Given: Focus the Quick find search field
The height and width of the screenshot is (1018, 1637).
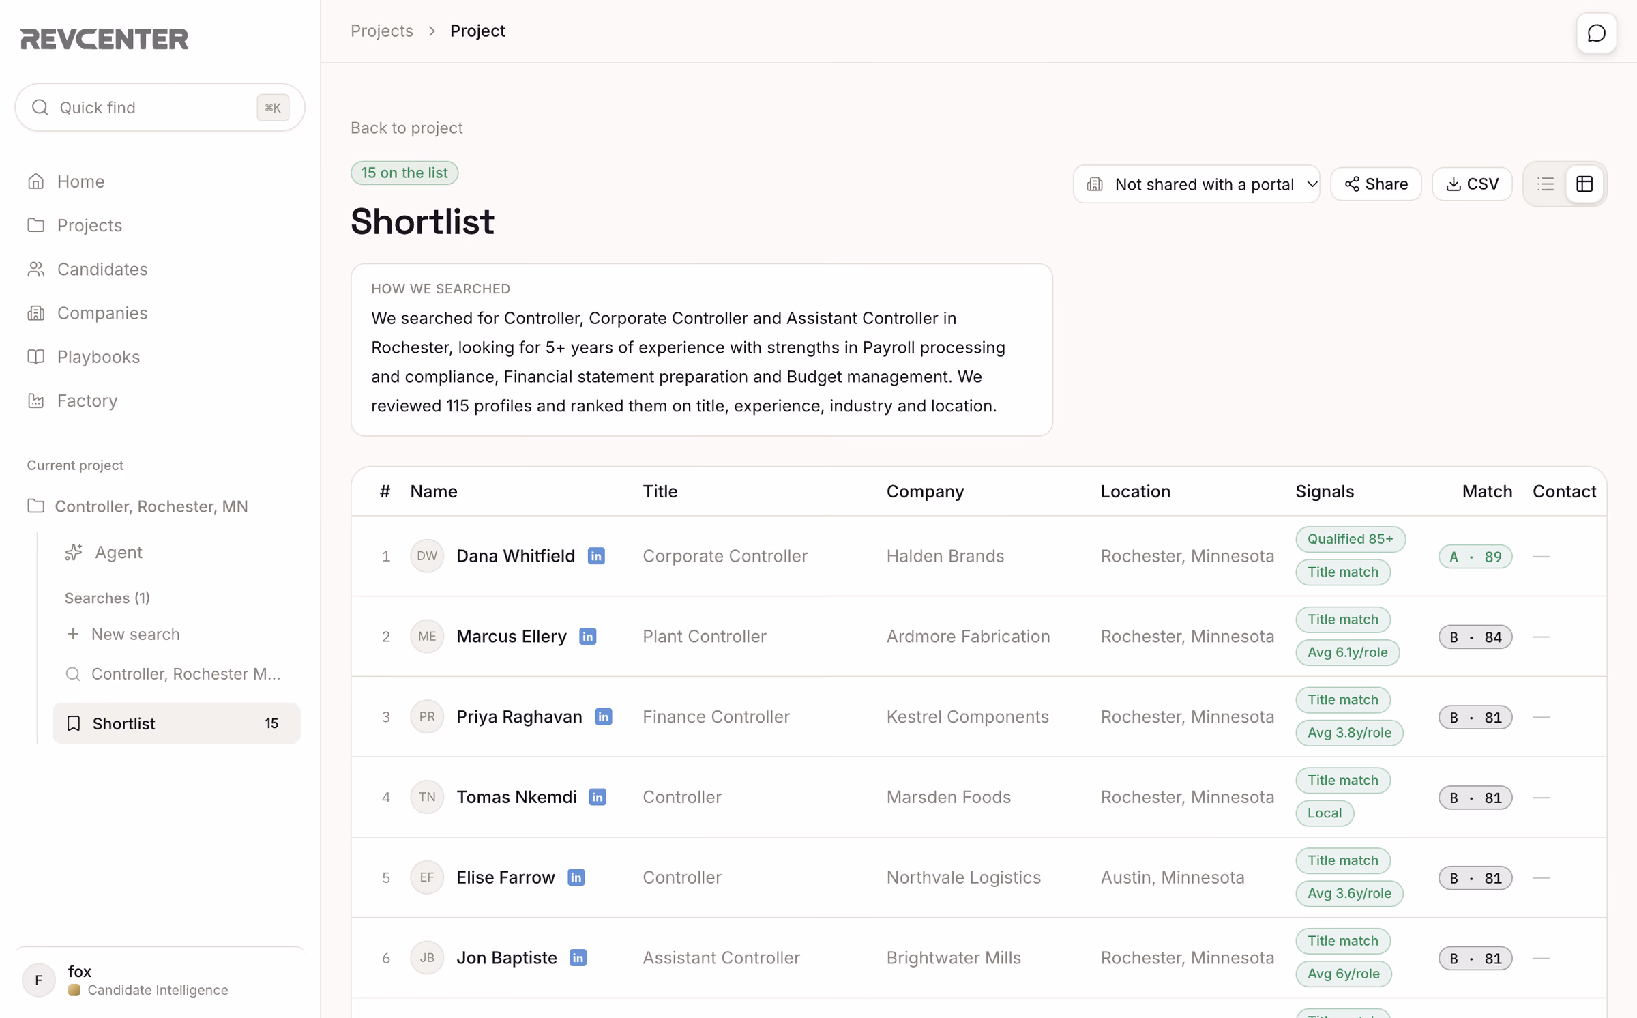Looking at the screenshot, I should 160,107.
